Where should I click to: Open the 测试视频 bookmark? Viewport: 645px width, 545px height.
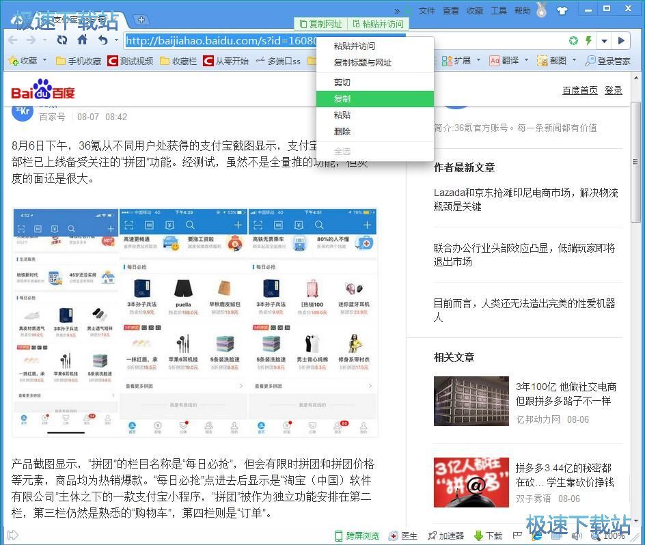click(x=131, y=61)
